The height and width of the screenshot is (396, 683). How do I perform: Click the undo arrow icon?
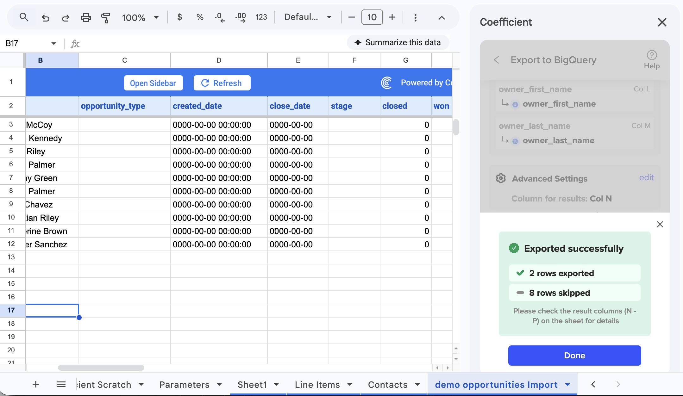coord(46,17)
